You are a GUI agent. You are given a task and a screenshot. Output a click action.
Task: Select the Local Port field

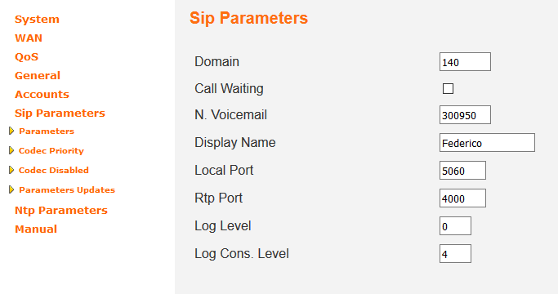pos(462,170)
